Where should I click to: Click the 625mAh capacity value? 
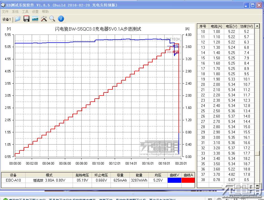[120, 180]
